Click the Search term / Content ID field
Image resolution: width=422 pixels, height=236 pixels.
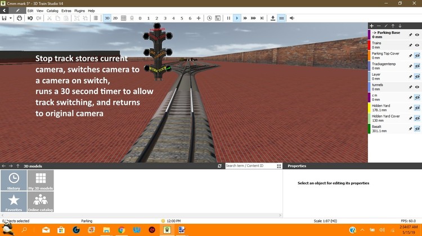[x=250, y=166]
